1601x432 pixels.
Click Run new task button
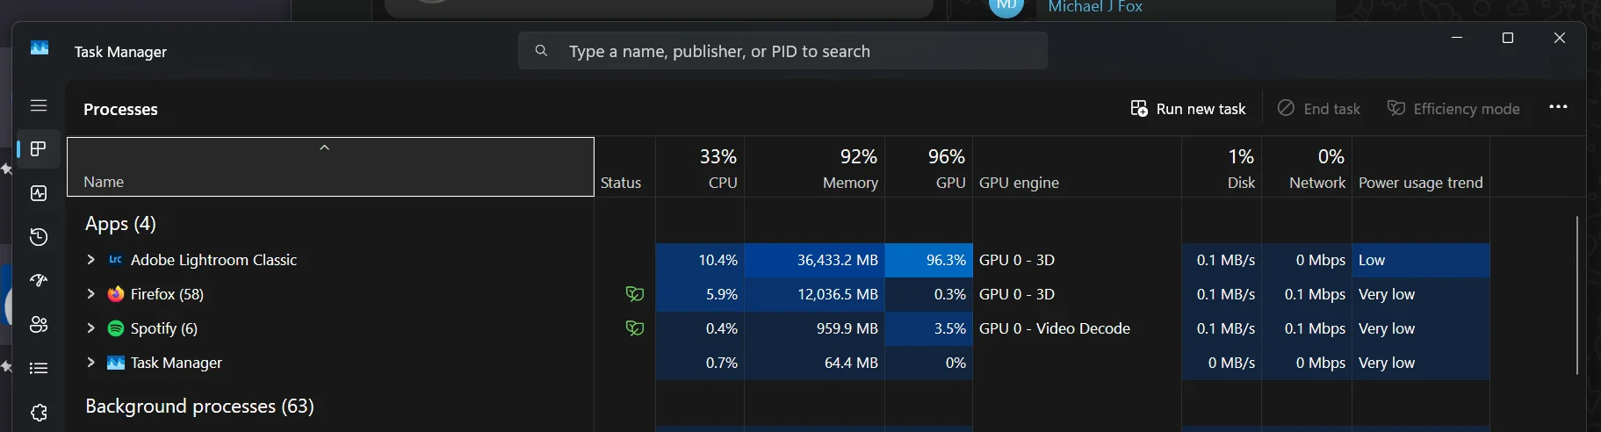[1188, 109]
